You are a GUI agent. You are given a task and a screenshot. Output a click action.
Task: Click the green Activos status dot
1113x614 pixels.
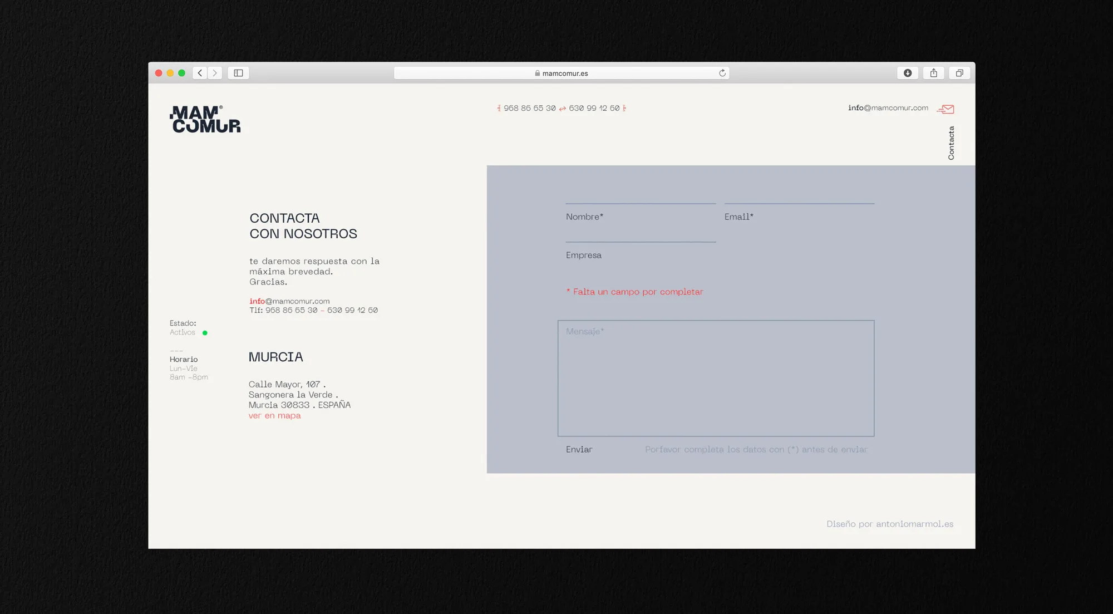pyautogui.click(x=205, y=333)
